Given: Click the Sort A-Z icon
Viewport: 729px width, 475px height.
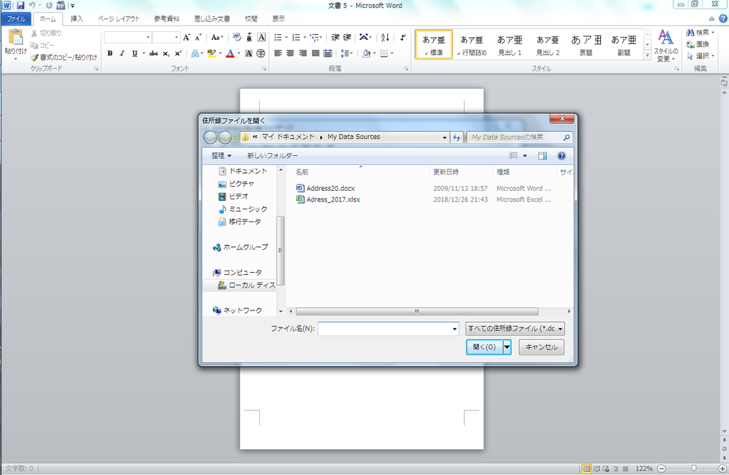Looking at the screenshot, I should click(385, 37).
